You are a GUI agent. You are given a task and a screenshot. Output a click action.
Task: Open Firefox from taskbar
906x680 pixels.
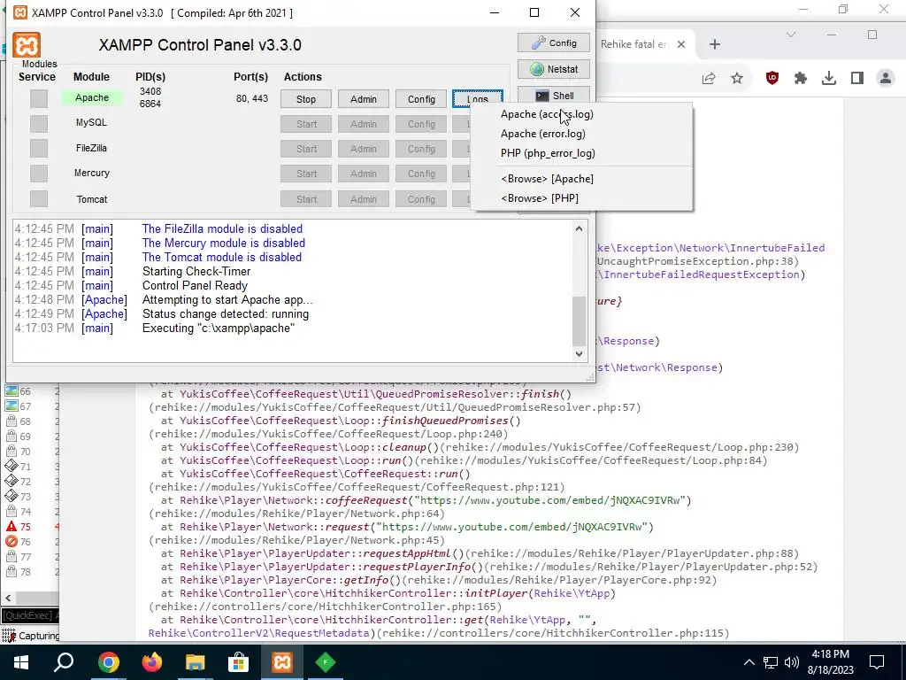pos(152,662)
